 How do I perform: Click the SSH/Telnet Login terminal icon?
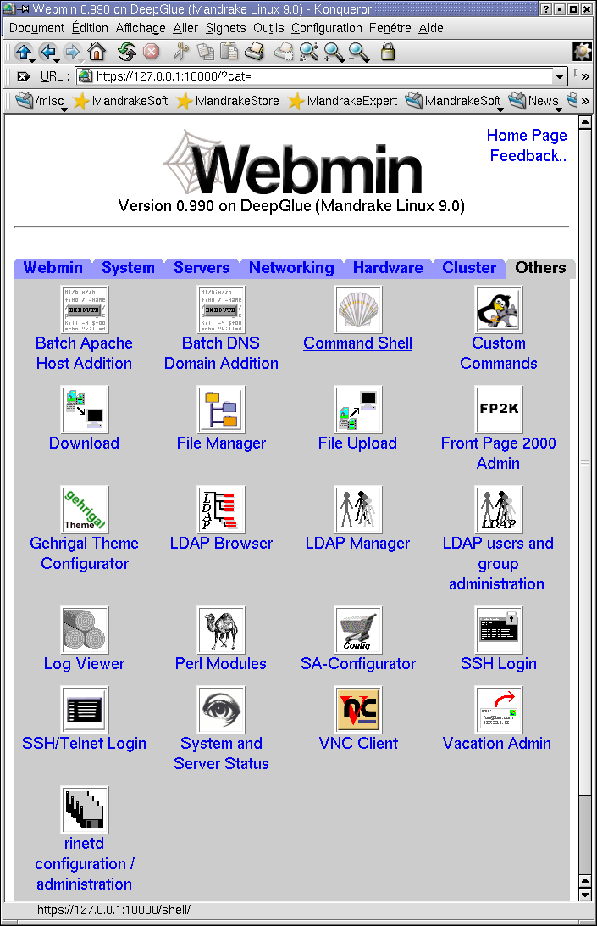tap(85, 710)
